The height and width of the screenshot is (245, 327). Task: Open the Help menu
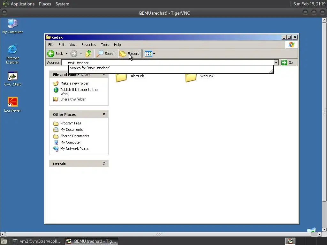click(118, 45)
